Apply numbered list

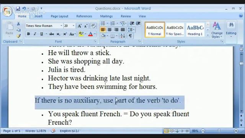click(x=113, y=23)
